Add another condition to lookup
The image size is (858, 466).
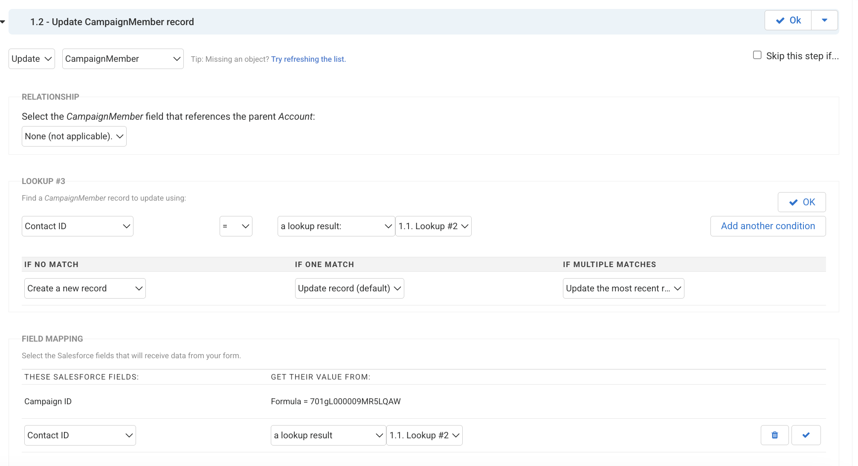coord(768,226)
